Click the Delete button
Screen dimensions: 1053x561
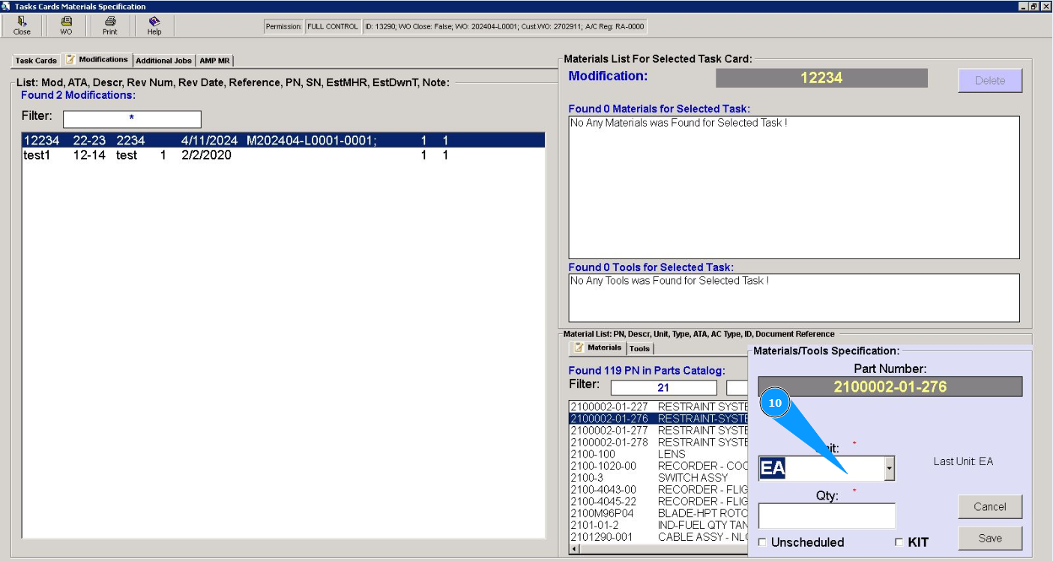click(x=990, y=80)
